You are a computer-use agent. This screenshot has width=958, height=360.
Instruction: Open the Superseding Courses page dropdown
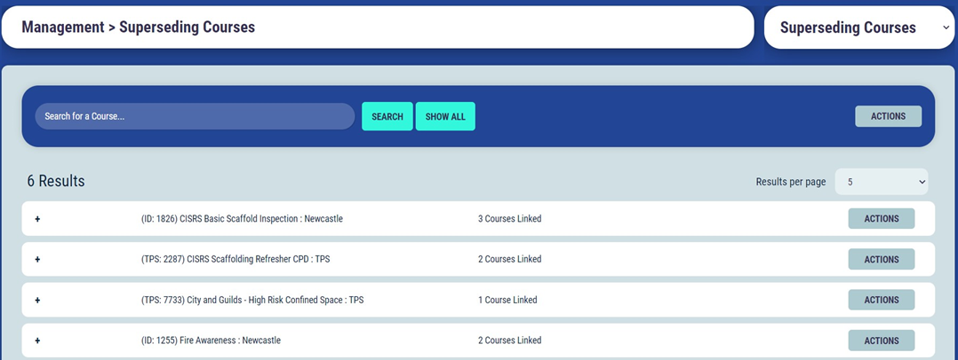pyautogui.click(x=858, y=27)
